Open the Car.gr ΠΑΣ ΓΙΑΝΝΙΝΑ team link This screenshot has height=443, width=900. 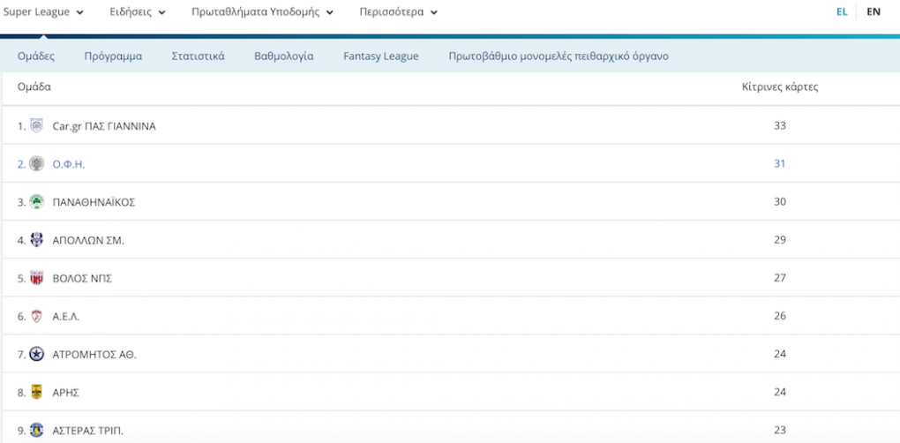pos(104,125)
